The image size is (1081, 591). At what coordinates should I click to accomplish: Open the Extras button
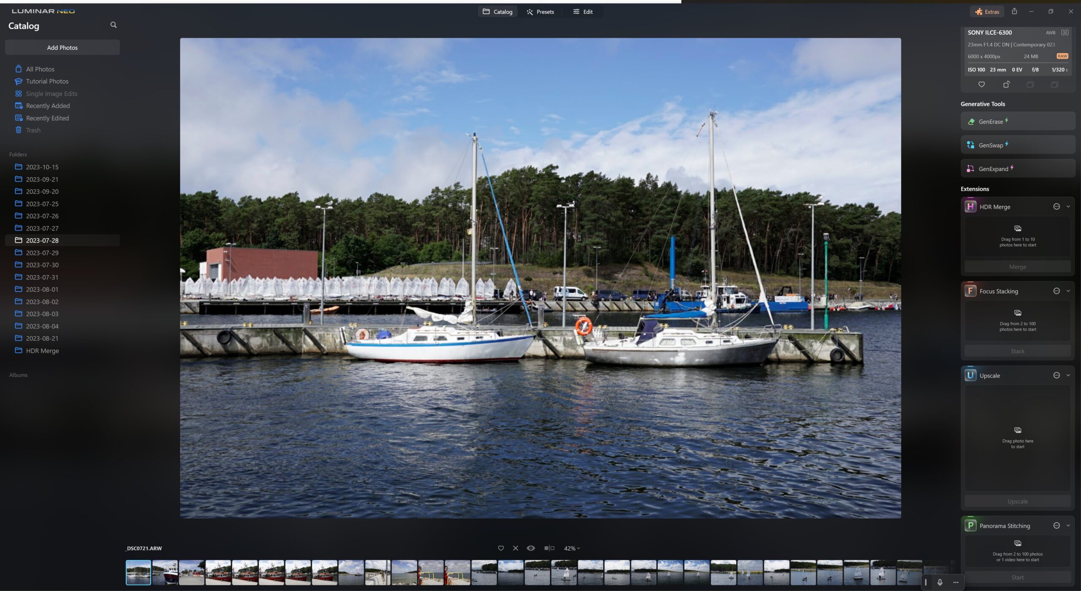(987, 12)
